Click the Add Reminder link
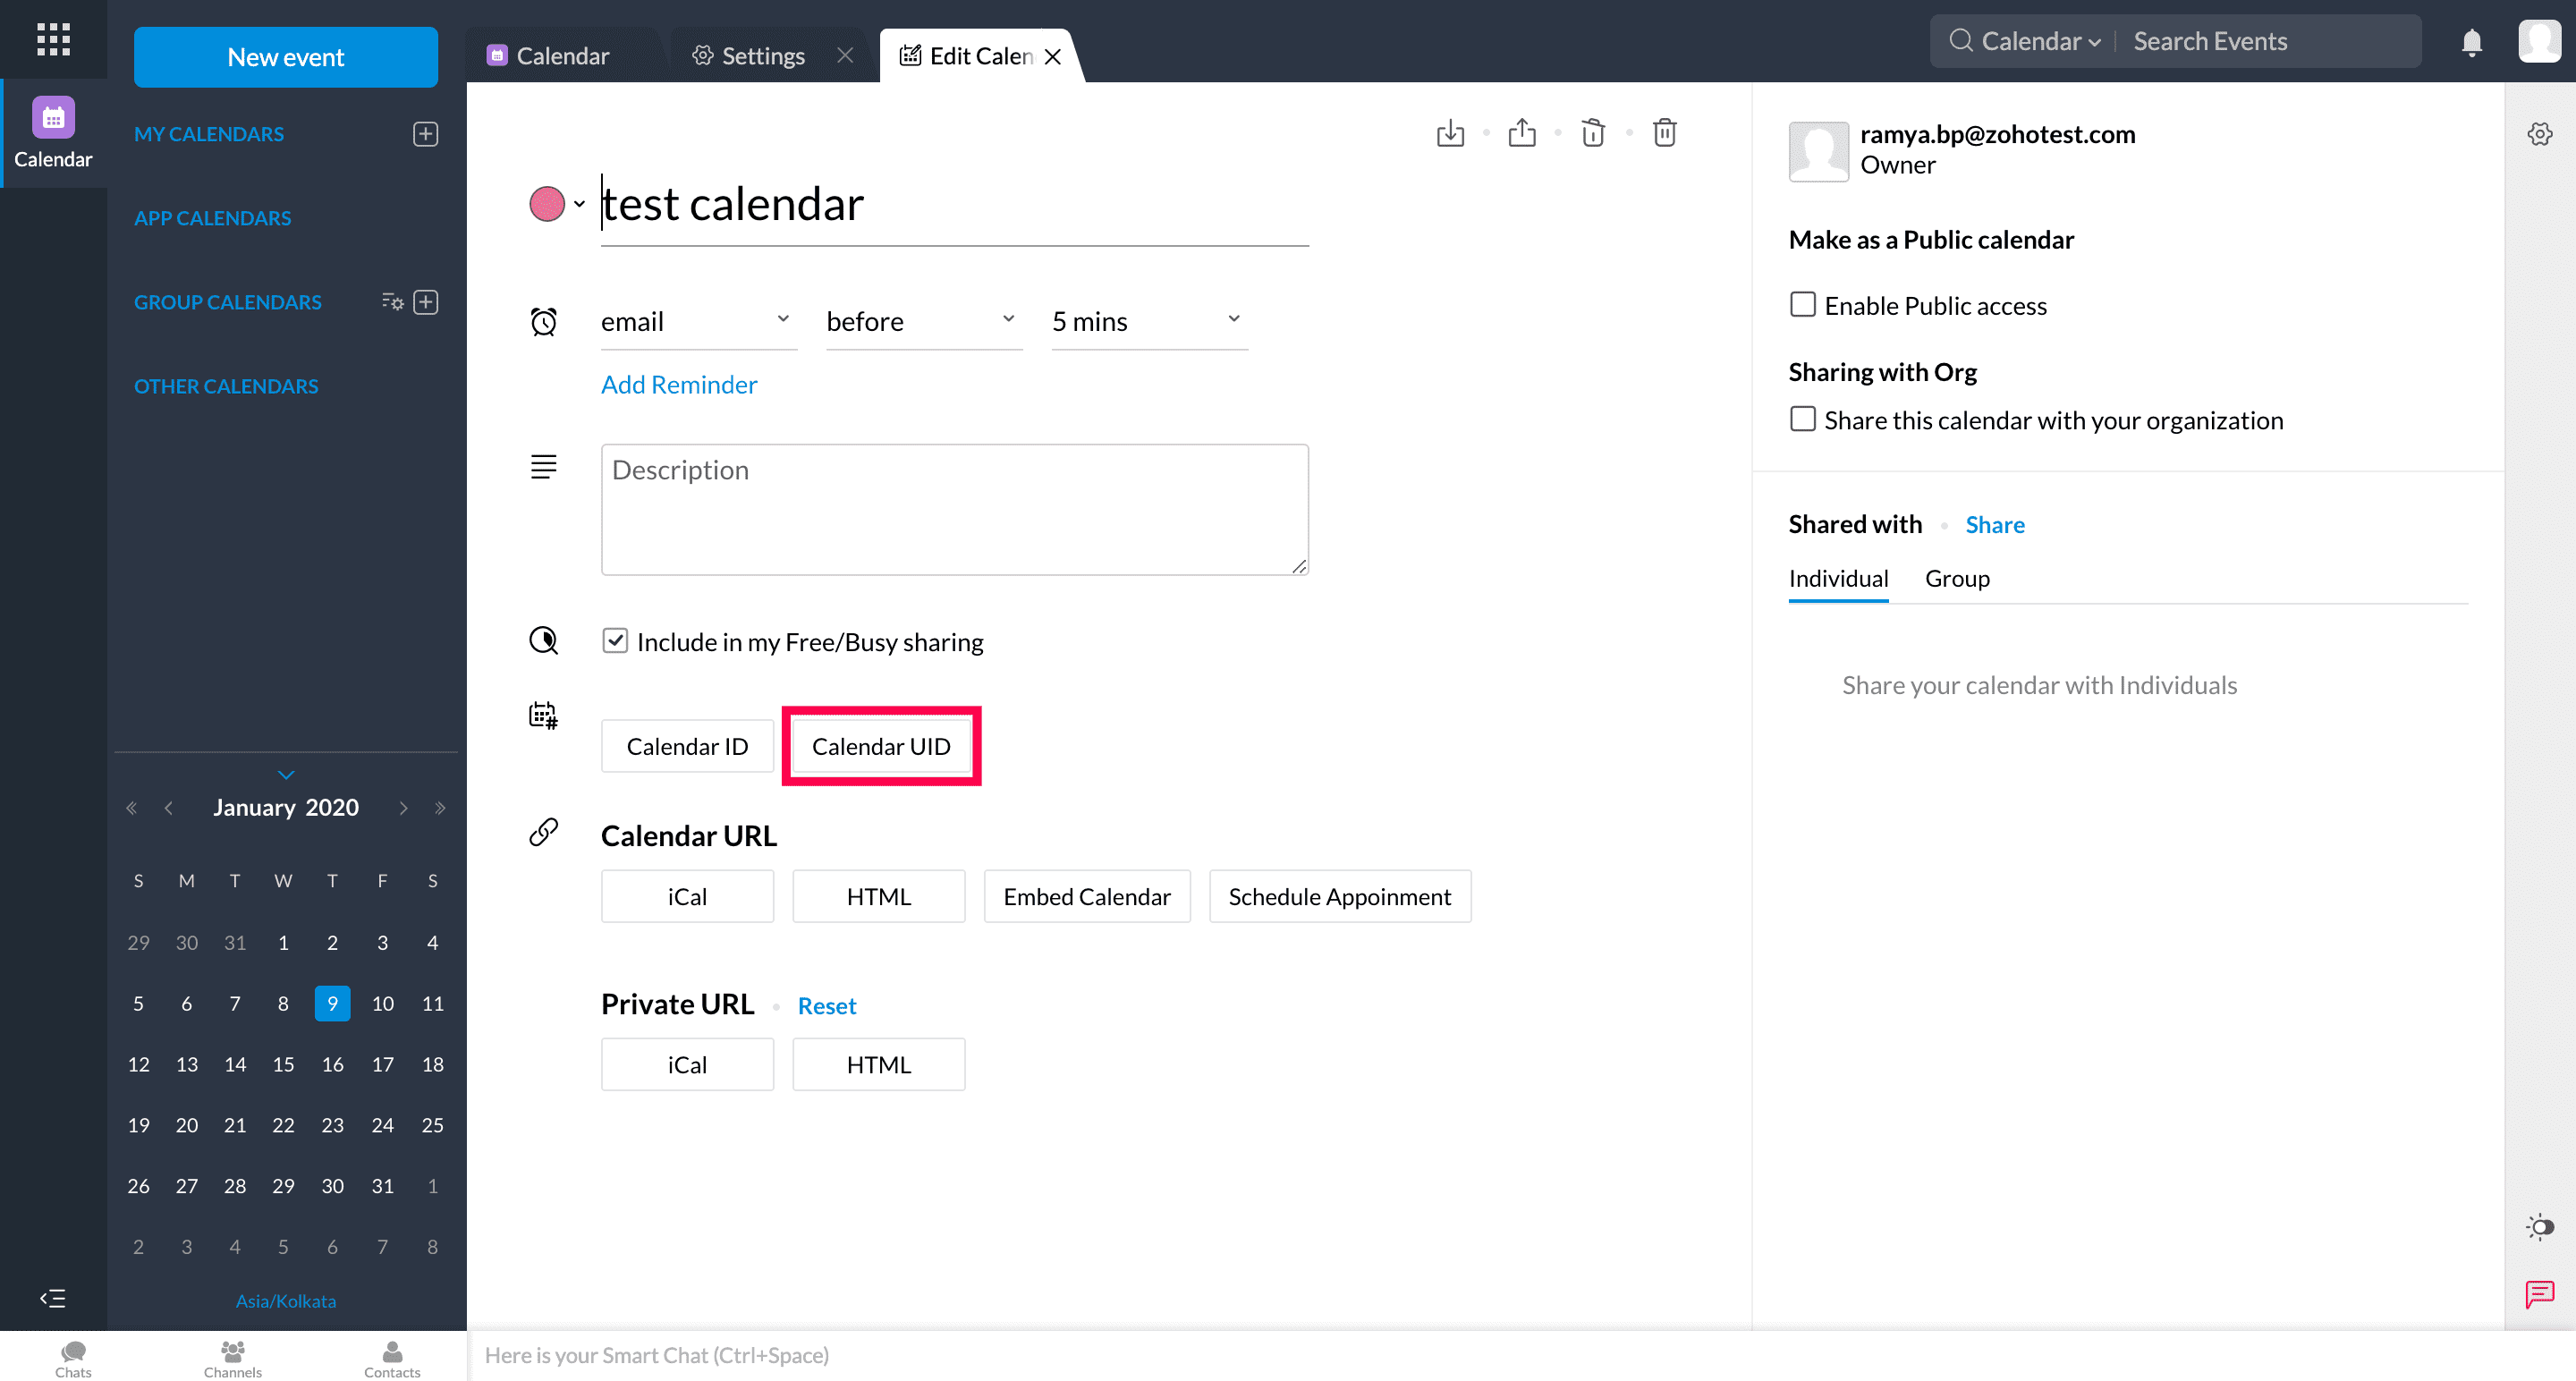This screenshot has width=2576, height=1381. 679,385
